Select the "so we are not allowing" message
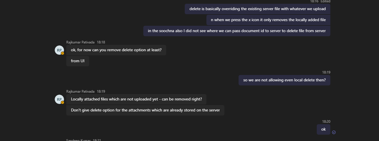This screenshot has width=379, height=141. 284,80
